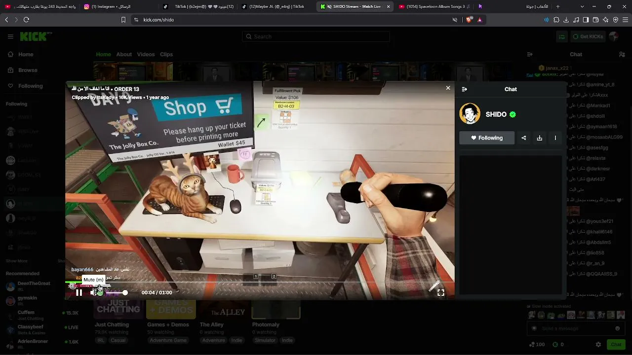This screenshot has height=355, width=632.
Task: Download the clip
Action: [540, 138]
